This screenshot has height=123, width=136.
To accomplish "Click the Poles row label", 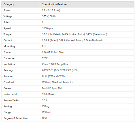I will click(7, 22).
